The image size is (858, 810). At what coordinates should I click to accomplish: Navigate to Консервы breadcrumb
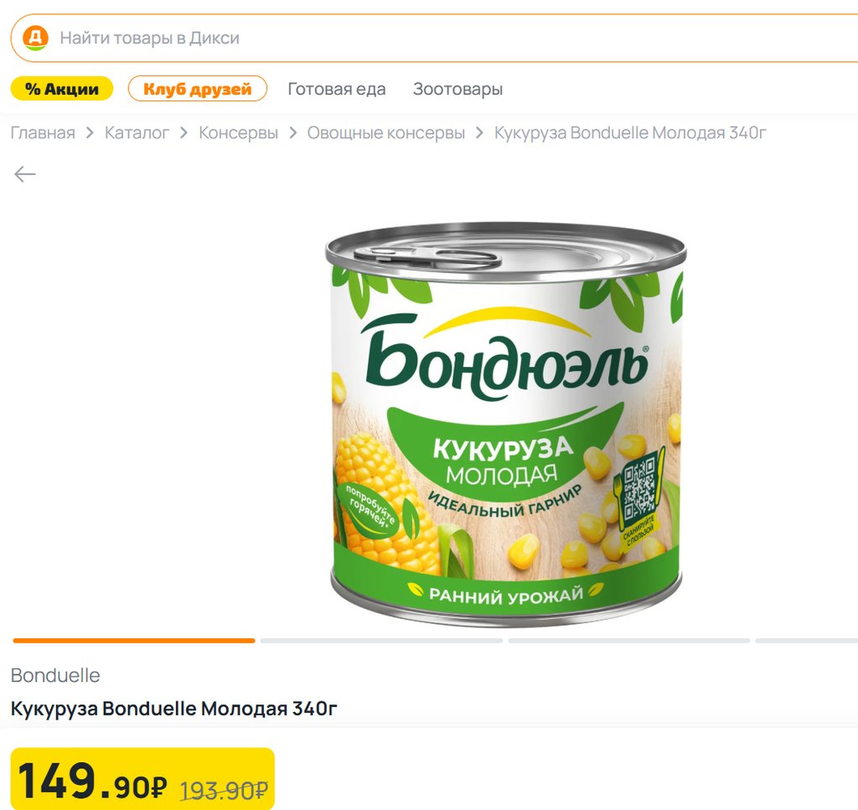[238, 133]
